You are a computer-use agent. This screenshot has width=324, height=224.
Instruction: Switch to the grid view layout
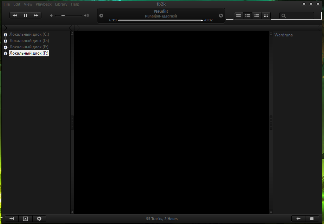pos(266,15)
